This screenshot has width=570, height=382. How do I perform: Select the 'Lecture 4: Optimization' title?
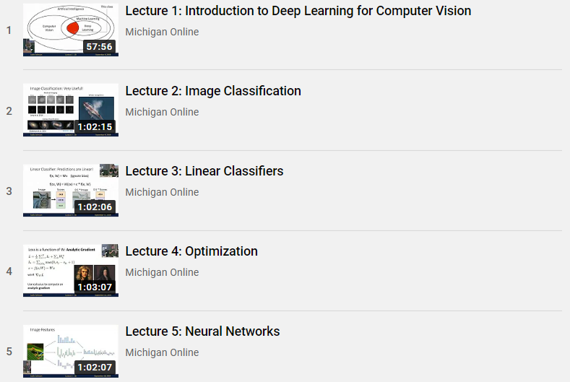191,251
